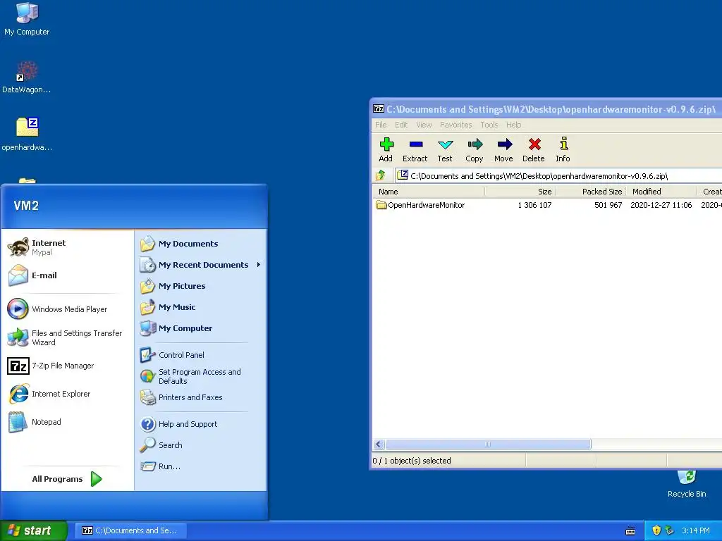Sort by the Name column header

[x=429, y=192]
